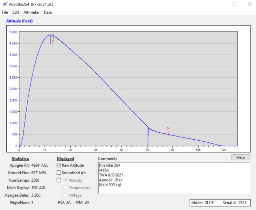Select the Velocity radio button
The height and width of the screenshot is (210, 256).
pos(65,180)
